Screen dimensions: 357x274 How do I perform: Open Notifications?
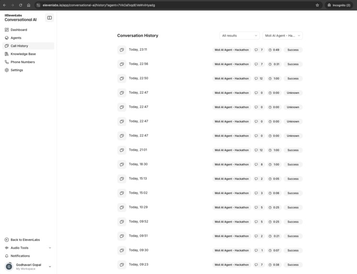point(28,256)
